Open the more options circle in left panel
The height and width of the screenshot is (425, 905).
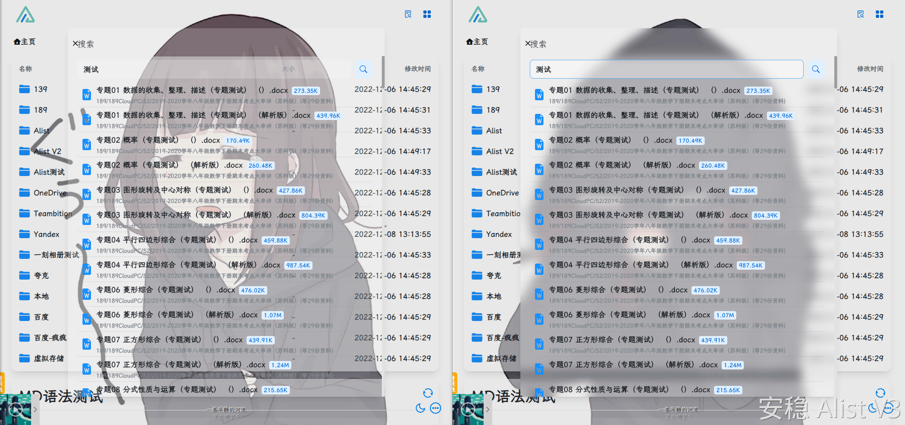436,408
